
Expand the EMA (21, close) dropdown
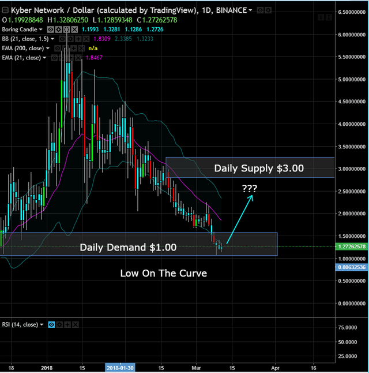tap(44, 58)
